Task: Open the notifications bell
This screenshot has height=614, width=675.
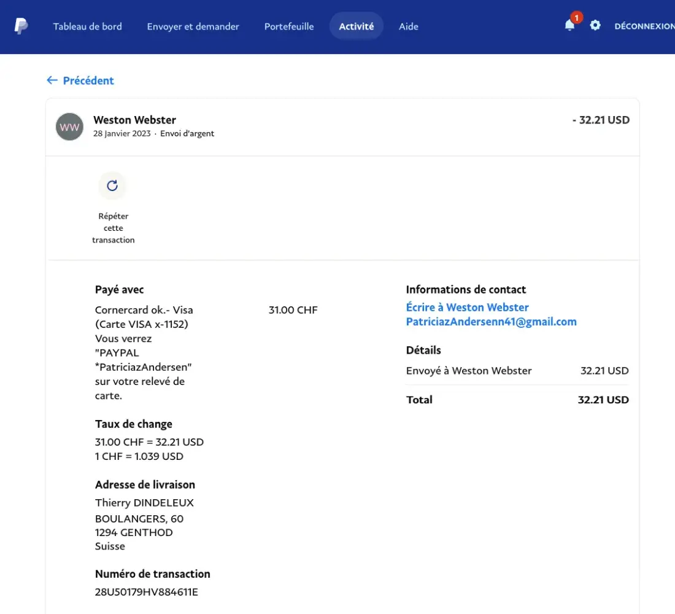Action: pyautogui.click(x=569, y=26)
